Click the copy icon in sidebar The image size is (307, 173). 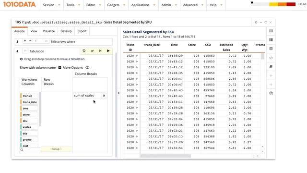point(271,93)
